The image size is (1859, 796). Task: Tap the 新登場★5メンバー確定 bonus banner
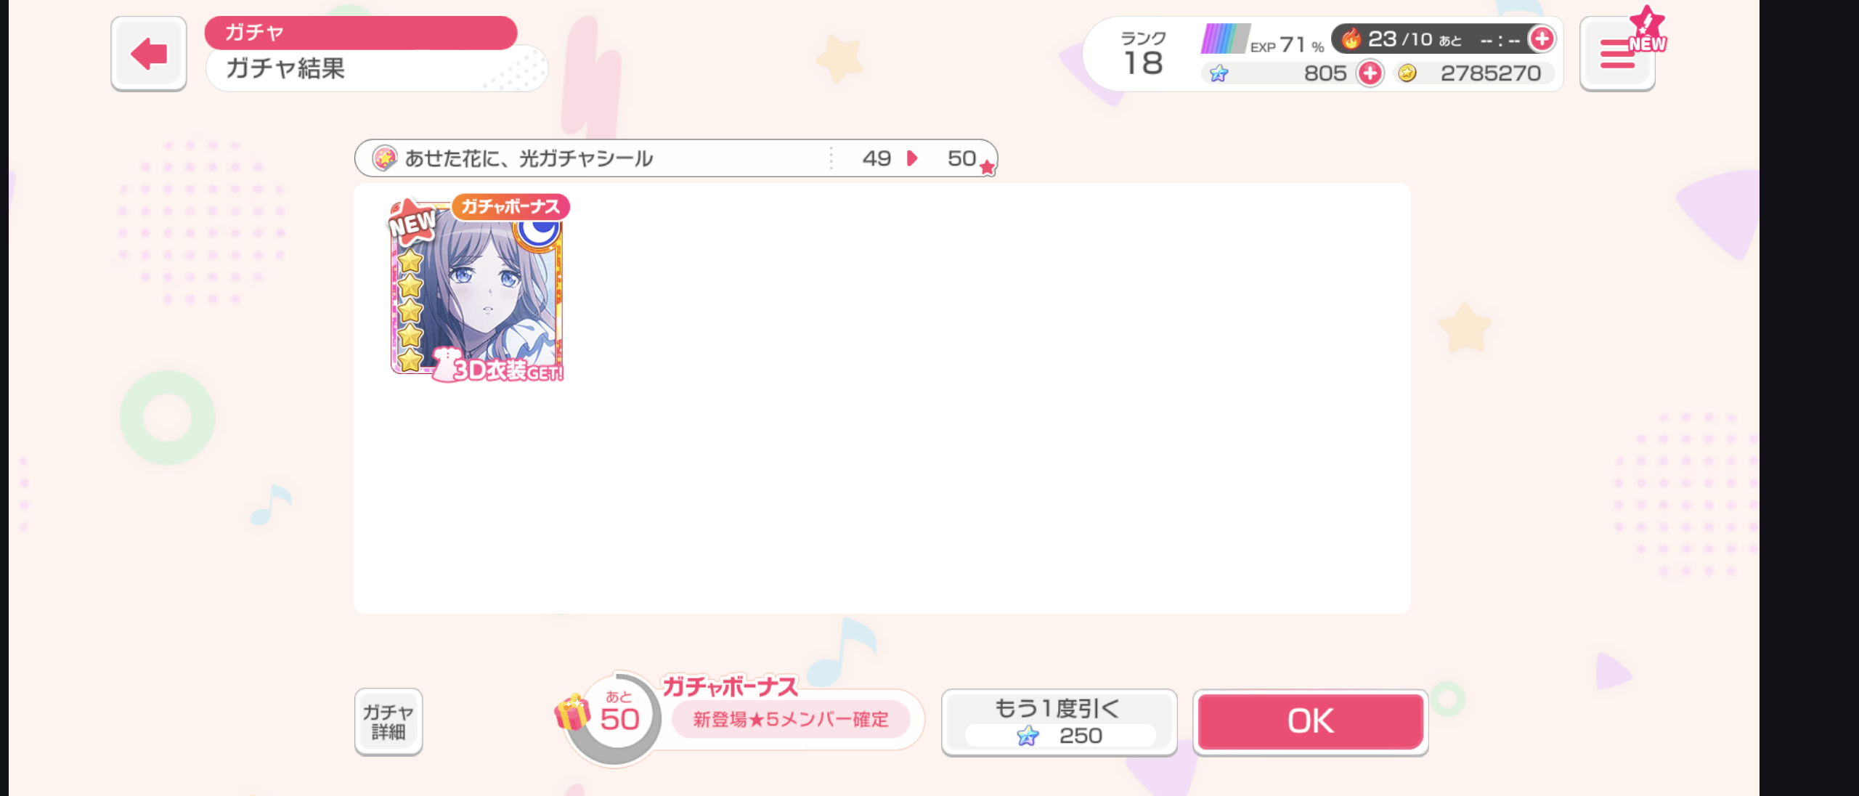pos(791,720)
